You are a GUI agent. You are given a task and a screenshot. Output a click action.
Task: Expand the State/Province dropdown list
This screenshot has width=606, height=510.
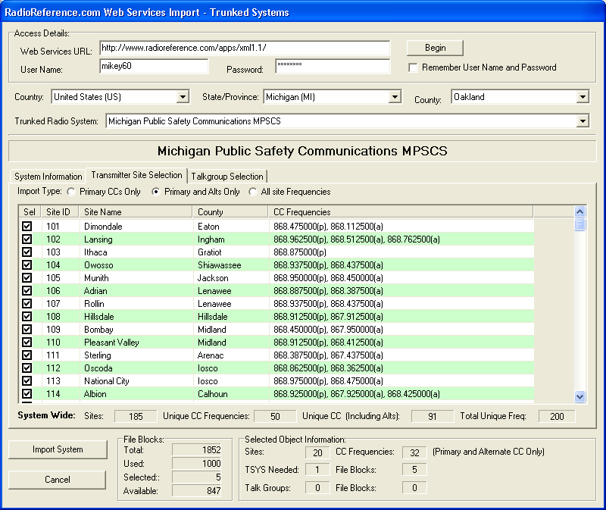(x=395, y=97)
